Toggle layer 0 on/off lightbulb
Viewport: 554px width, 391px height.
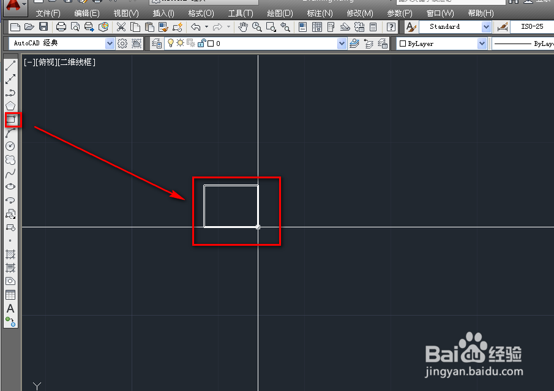point(171,43)
